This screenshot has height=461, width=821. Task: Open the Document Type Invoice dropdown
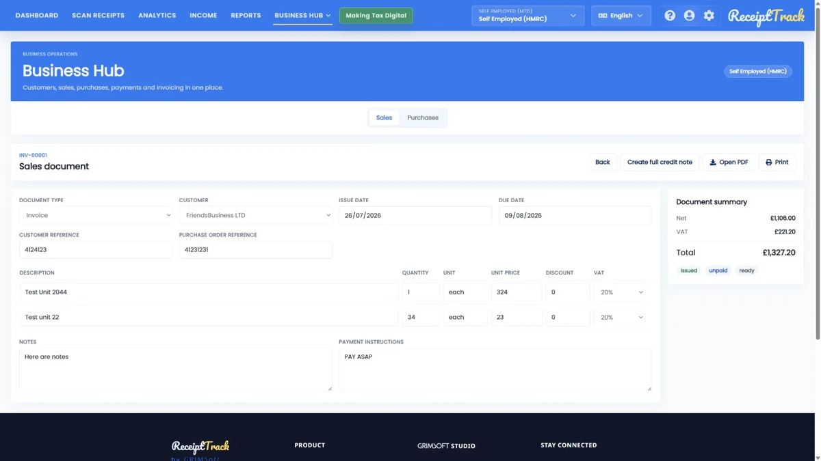click(x=96, y=215)
